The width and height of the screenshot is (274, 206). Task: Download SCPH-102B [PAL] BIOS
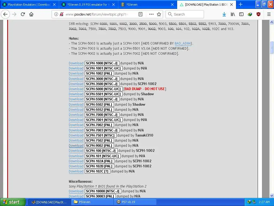click(x=76, y=166)
